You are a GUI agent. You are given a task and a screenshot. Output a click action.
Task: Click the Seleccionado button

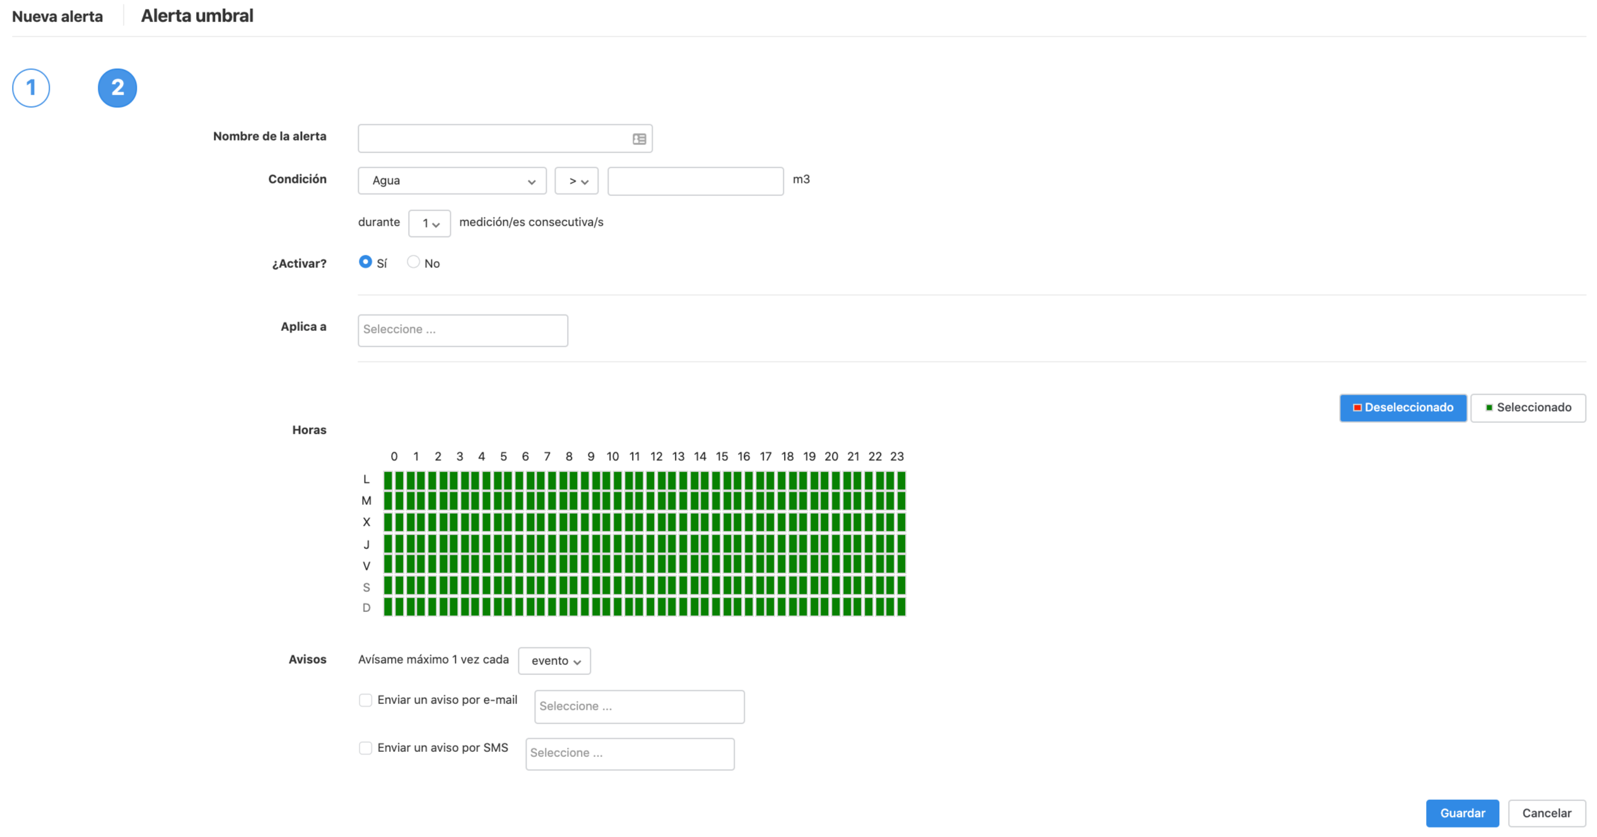(x=1528, y=408)
